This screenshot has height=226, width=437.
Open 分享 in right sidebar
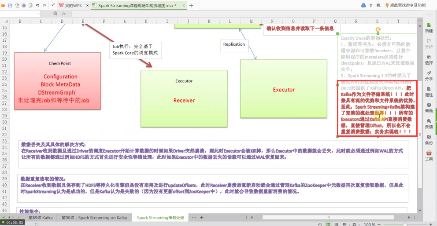click(x=429, y=75)
